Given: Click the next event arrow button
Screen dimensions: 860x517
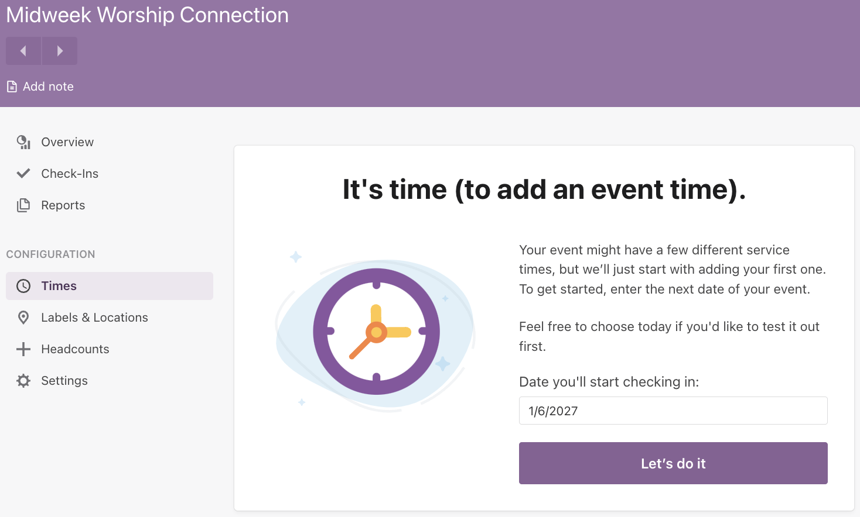Looking at the screenshot, I should (60, 51).
